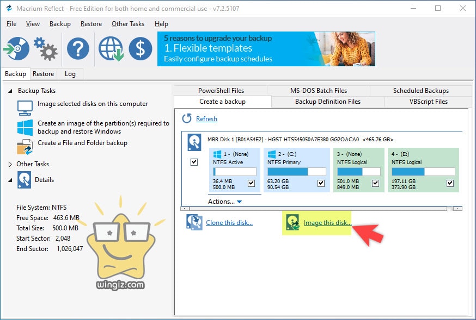Click the Image this disk link
The width and height of the screenshot is (476, 320).
[327, 223]
